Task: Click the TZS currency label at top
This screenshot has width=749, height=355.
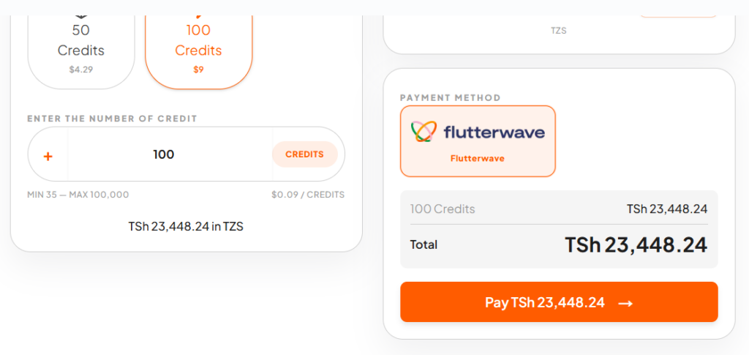Action: pos(559,31)
